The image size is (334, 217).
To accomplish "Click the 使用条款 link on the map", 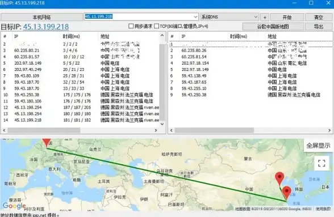I will [323, 209].
